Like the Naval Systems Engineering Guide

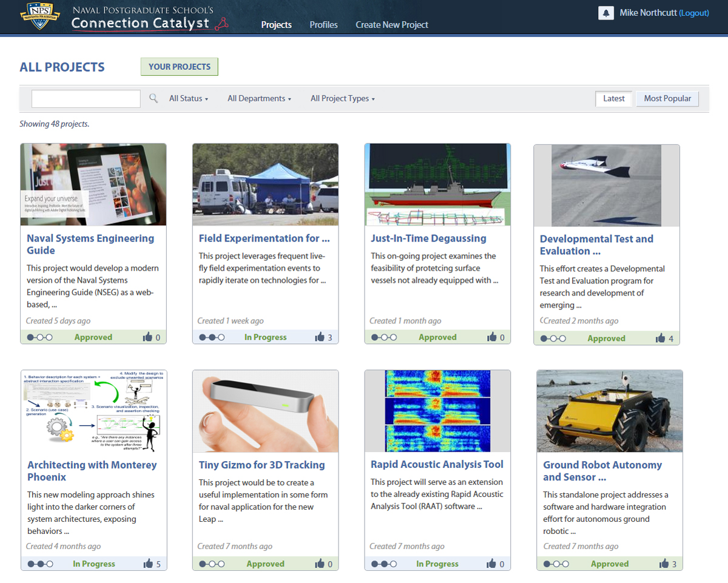tap(148, 337)
